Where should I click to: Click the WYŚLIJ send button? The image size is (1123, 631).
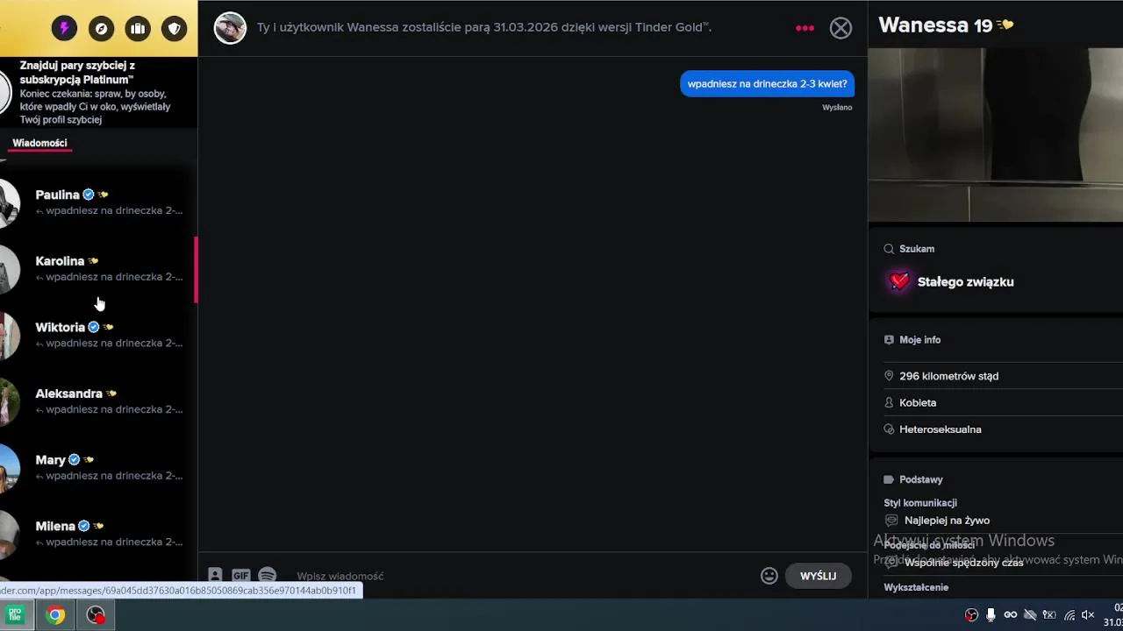[818, 576]
